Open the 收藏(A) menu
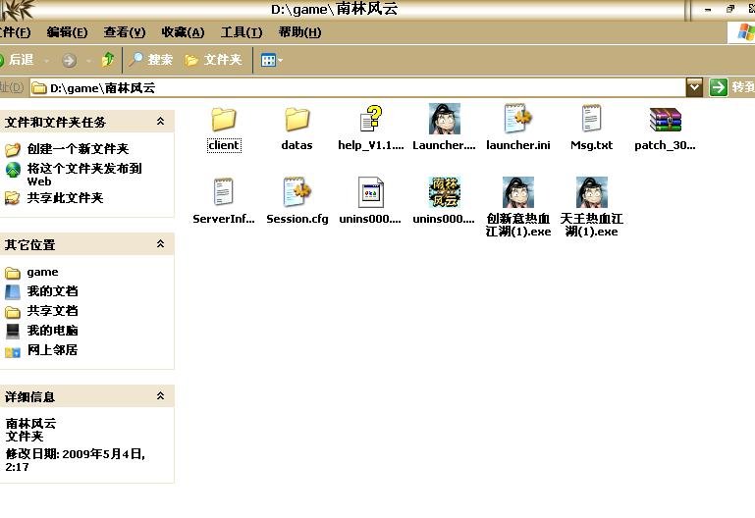 [183, 32]
